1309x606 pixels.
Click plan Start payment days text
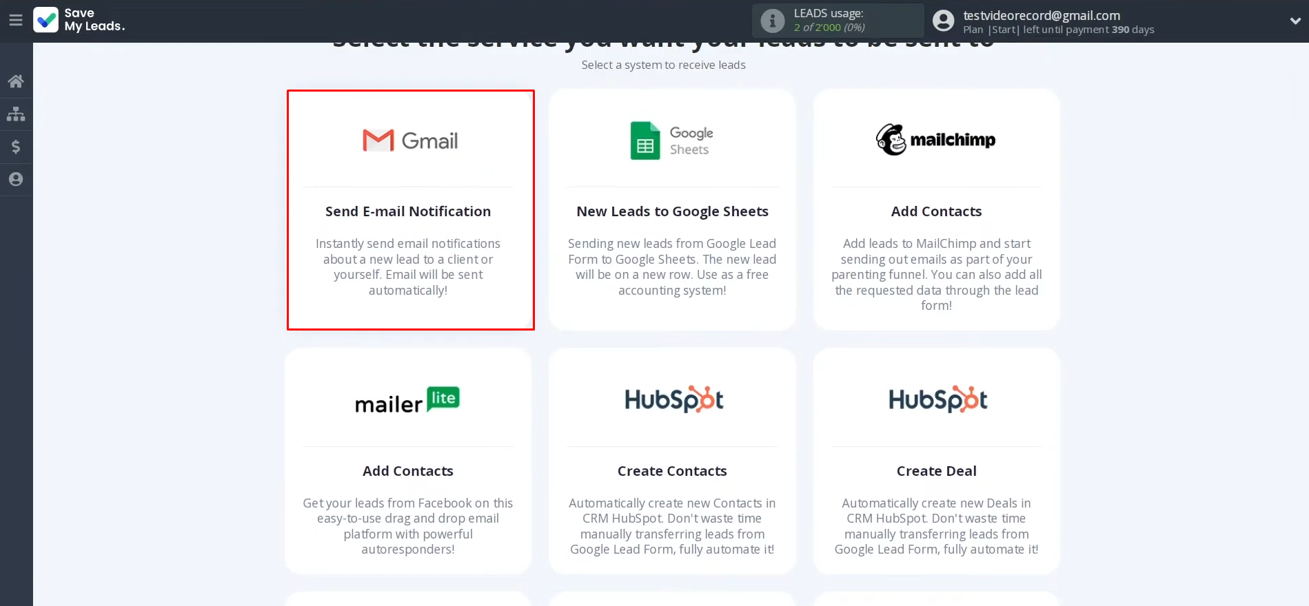click(x=1058, y=30)
